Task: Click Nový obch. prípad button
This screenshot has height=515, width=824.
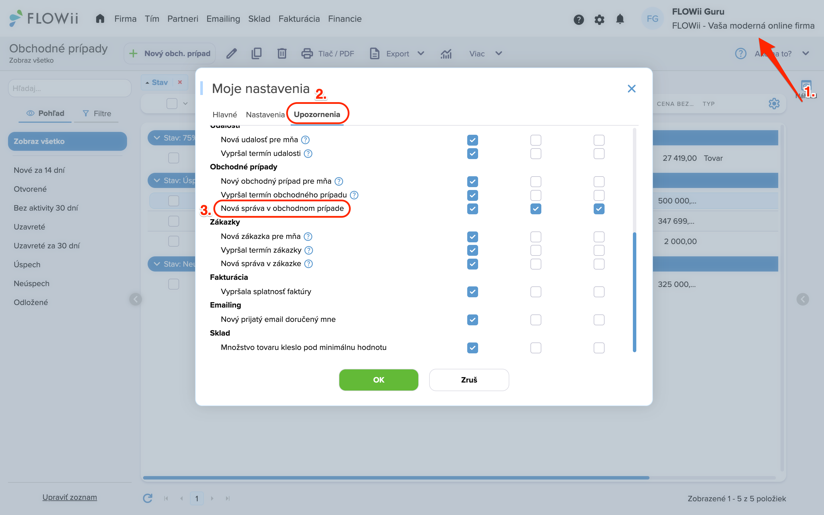Action: [x=170, y=54]
